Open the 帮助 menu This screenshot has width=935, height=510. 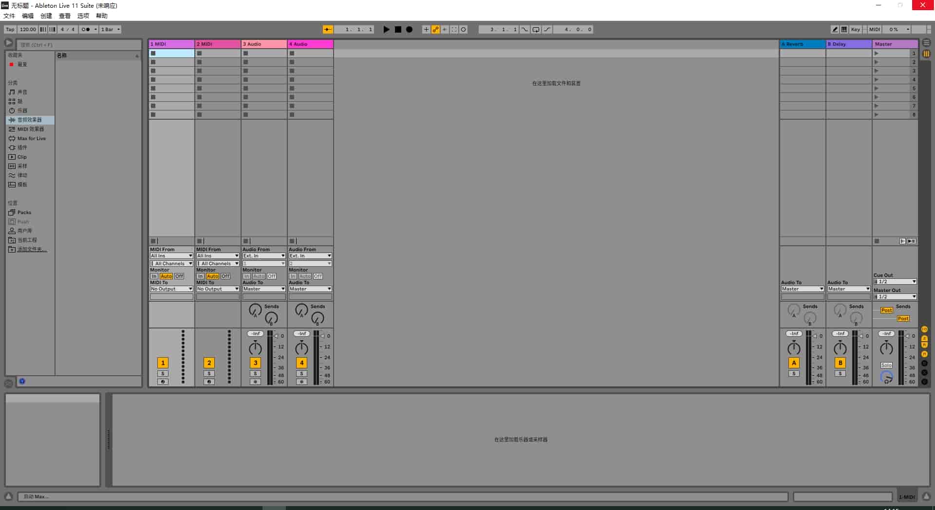pos(102,16)
